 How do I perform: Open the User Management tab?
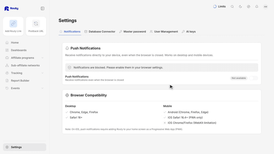(x=164, y=32)
